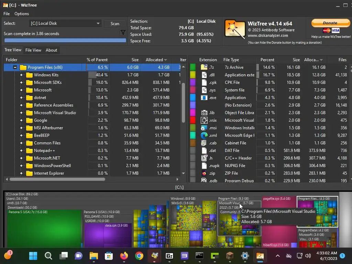The width and height of the screenshot is (352, 264).
Task: Sort by % of Parent column
Action: [97, 60]
